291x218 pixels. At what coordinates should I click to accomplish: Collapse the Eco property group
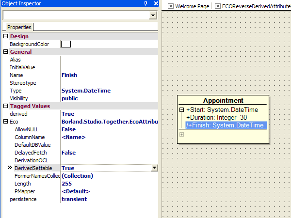tap(6, 122)
